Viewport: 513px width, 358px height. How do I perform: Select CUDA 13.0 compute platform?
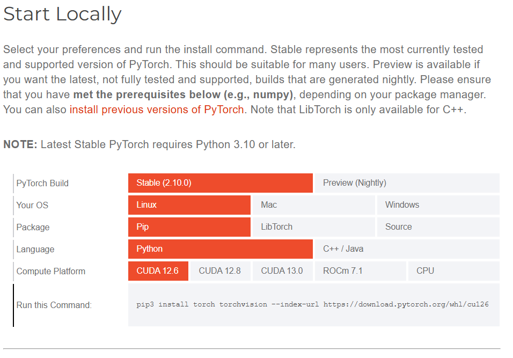tap(282, 271)
